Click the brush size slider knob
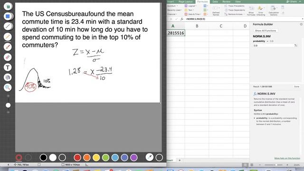The image size is (304, 171). coord(8,105)
